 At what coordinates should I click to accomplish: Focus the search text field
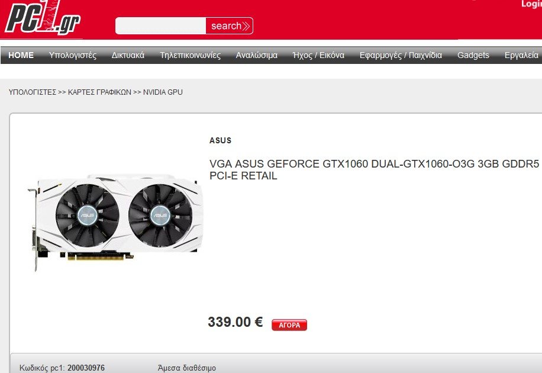(x=161, y=26)
